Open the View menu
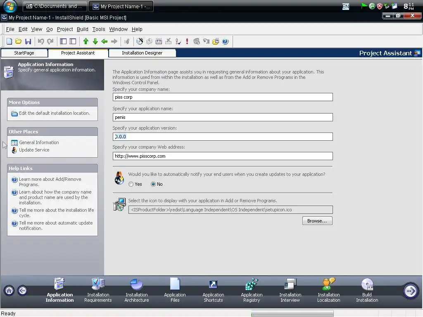Viewport: 423px width, 317px height. [x=37, y=29]
